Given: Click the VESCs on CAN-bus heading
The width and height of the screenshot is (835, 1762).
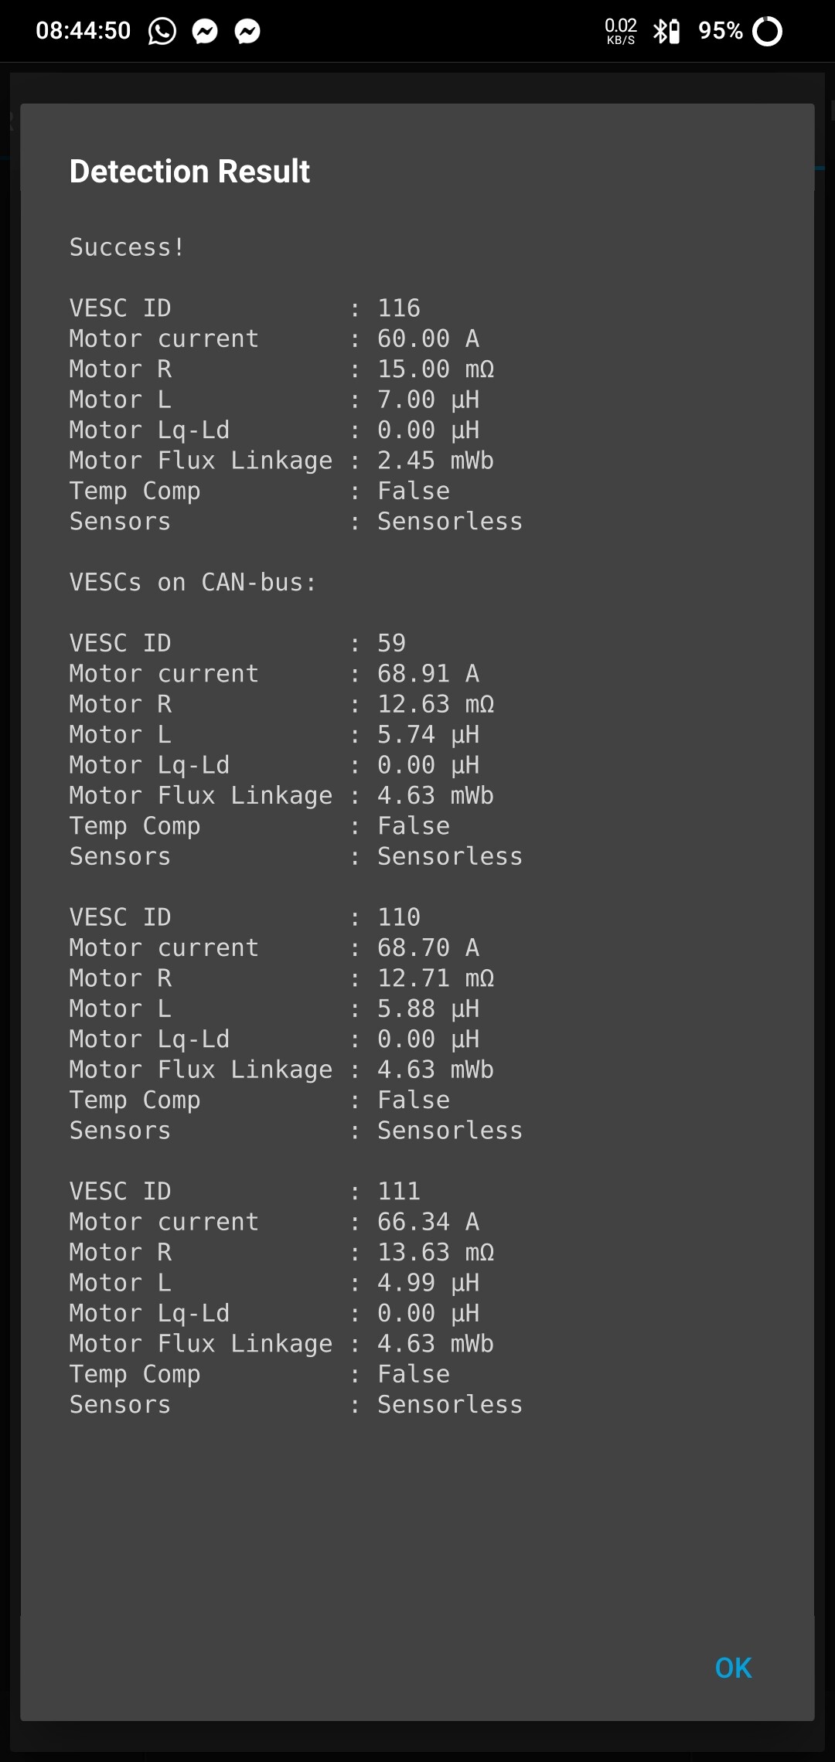Looking at the screenshot, I should coord(193,582).
